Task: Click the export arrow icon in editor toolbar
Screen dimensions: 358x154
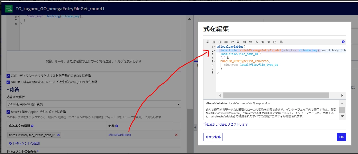Action: (x=275, y=42)
